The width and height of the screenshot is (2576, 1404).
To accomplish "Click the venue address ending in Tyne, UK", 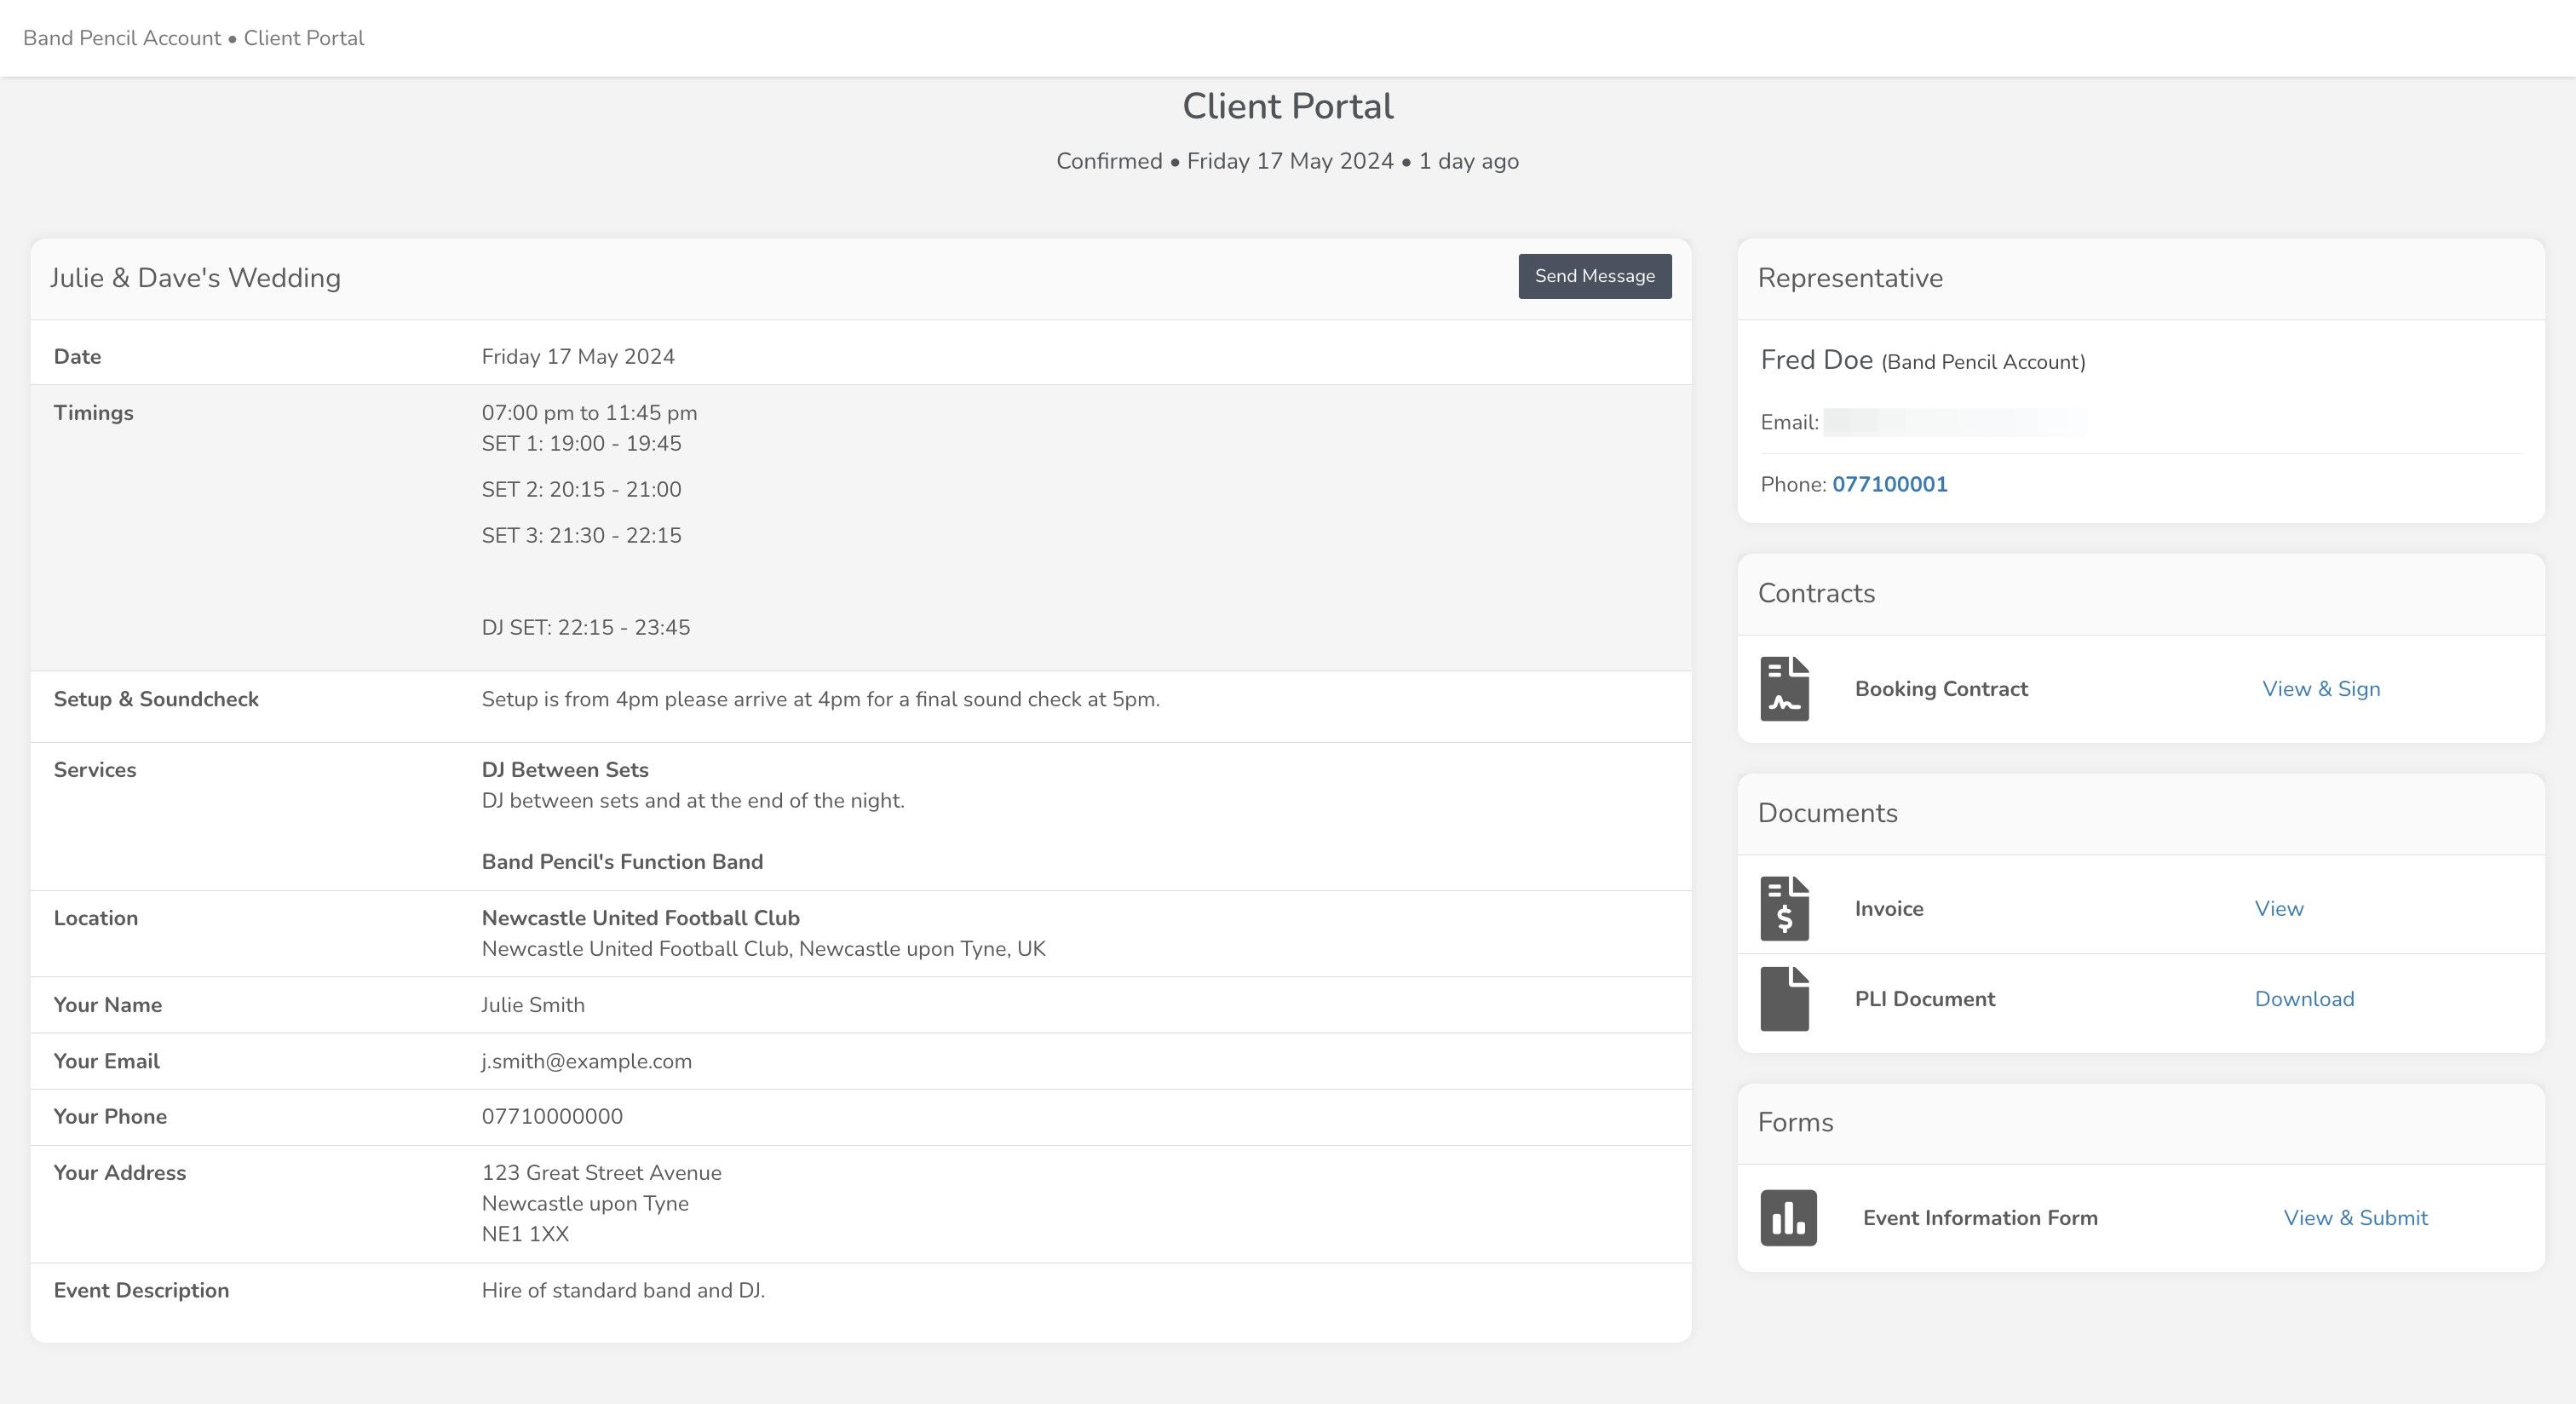I will (763, 949).
